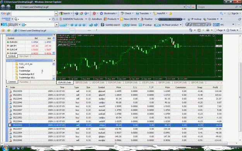Image resolution: width=242 pixels, height=151 pixels.
Task: Switch to the Tick Chart tab
Action: 24,56
